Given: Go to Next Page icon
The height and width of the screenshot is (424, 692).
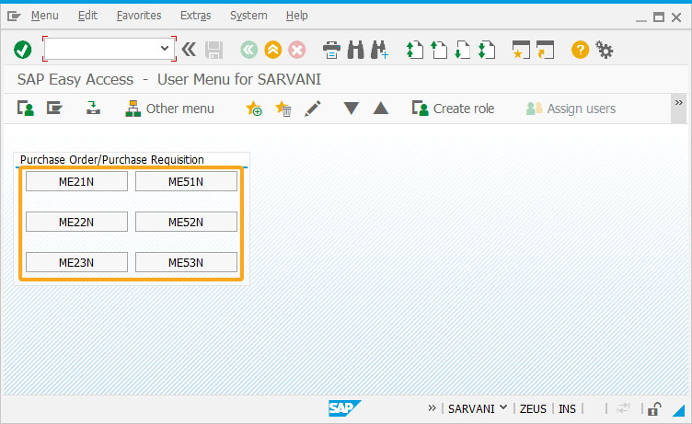Looking at the screenshot, I should tap(463, 50).
